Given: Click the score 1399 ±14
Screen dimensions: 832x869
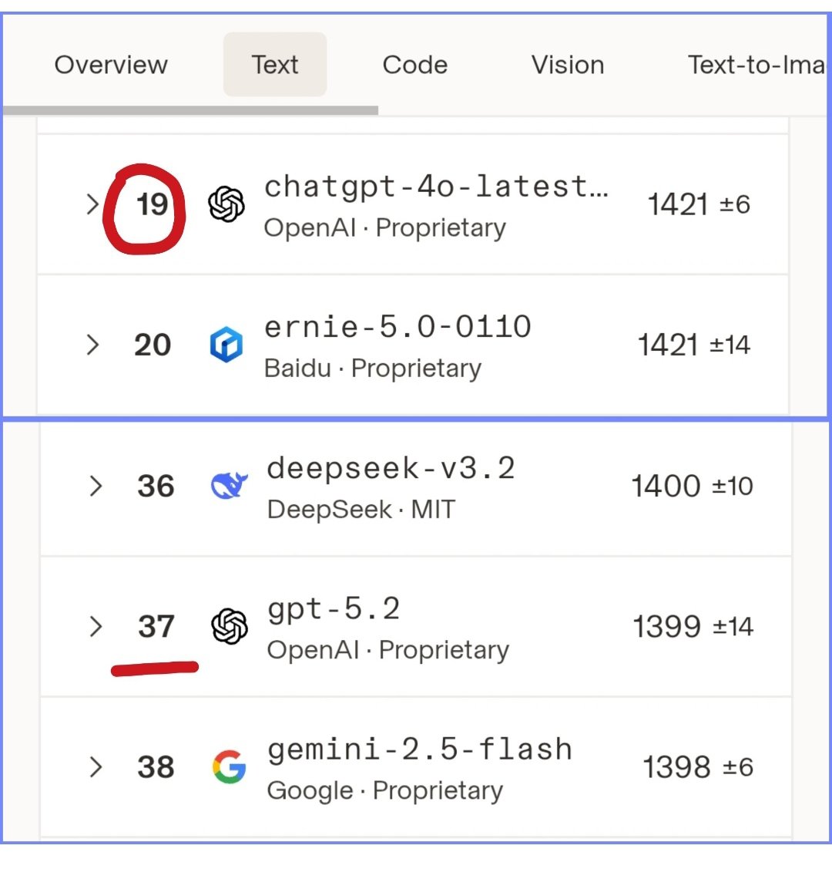Looking at the screenshot, I should tap(693, 627).
